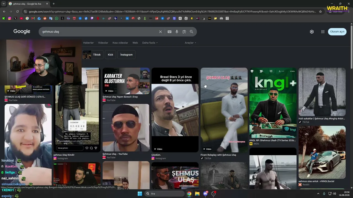Screen dimensions: 353x198
Task: Open the X (Twitter) bookmark icon
Action: (15, 18)
